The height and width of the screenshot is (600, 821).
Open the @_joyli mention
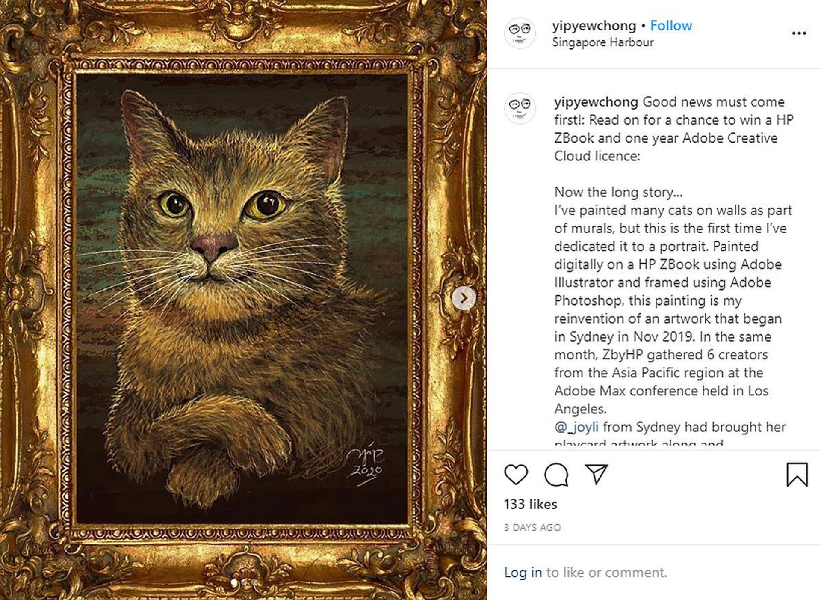(576, 427)
